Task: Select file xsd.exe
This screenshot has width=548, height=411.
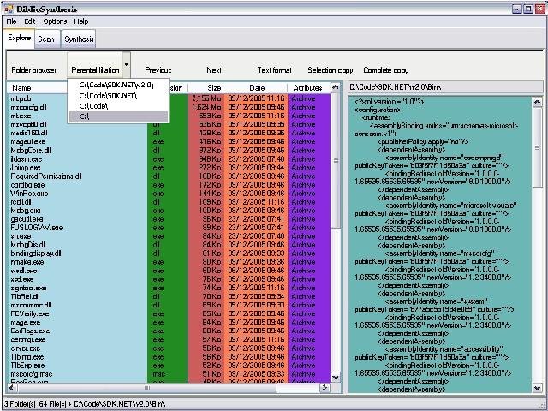Action: [22, 279]
